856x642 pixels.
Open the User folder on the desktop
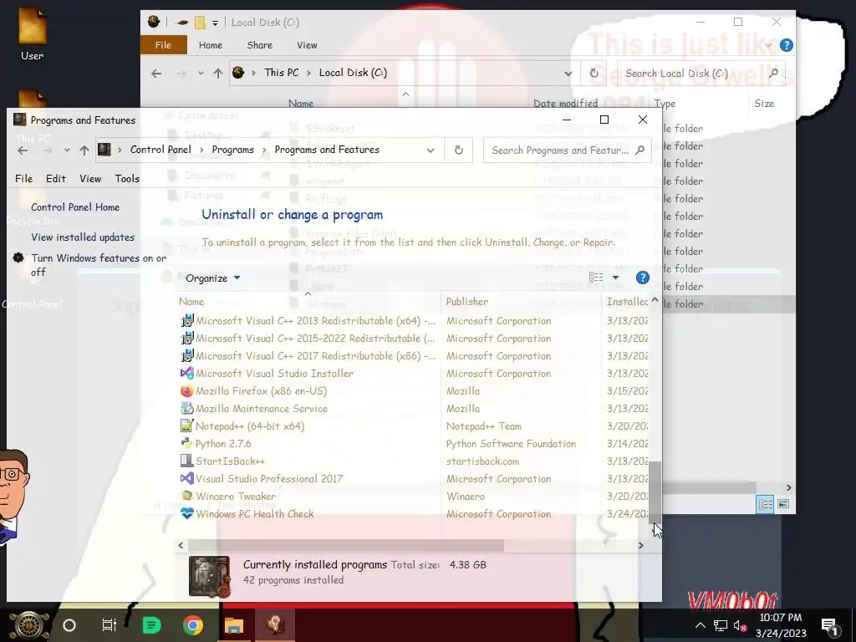pos(33,32)
